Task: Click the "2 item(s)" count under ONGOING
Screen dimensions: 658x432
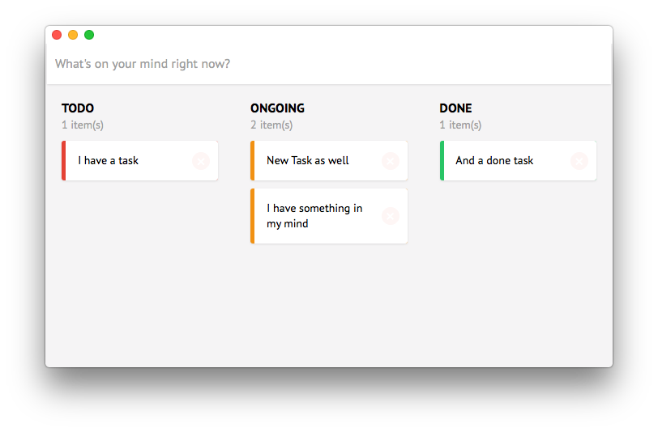Action: point(271,125)
